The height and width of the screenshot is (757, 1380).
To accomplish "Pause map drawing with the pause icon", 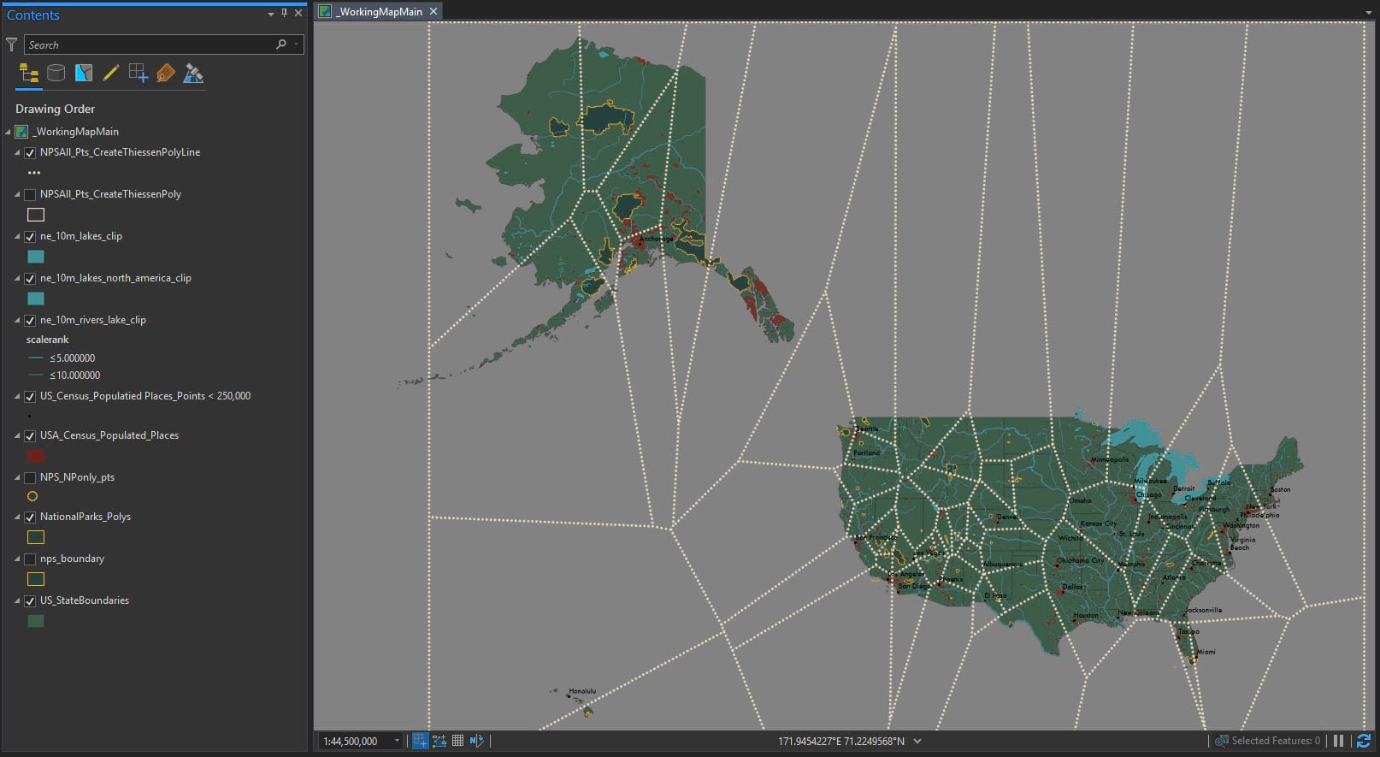I will pyautogui.click(x=1339, y=741).
